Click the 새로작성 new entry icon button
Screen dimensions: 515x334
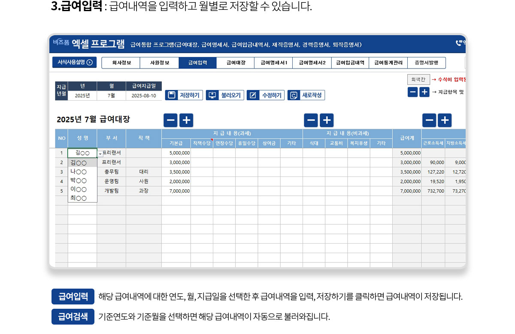point(306,95)
